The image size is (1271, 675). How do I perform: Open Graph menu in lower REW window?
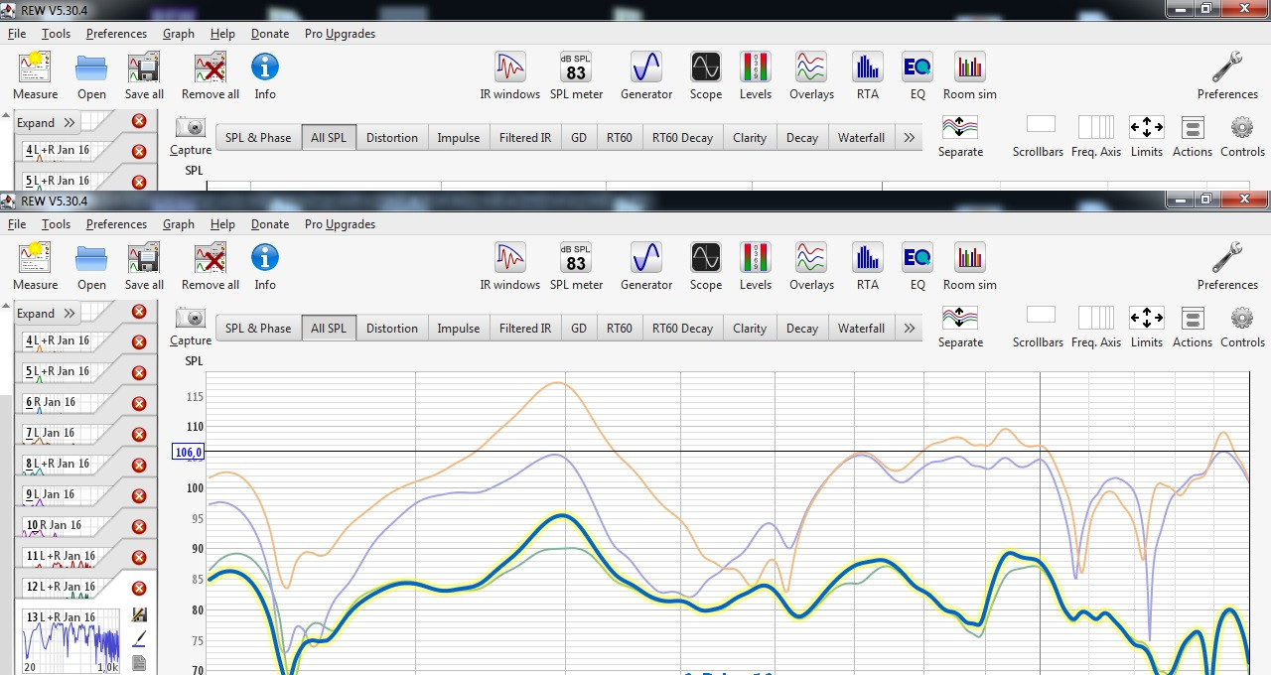179,224
